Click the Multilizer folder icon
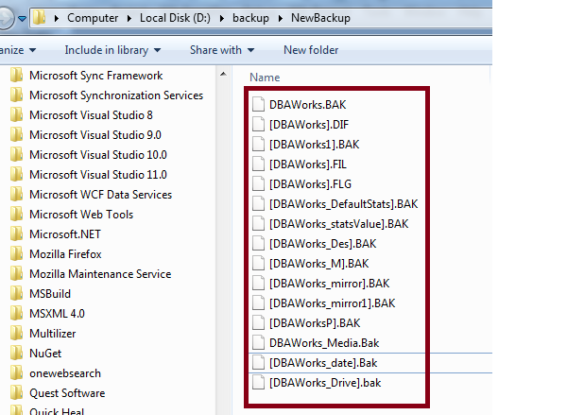The height and width of the screenshot is (415, 567). pos(16,334)
